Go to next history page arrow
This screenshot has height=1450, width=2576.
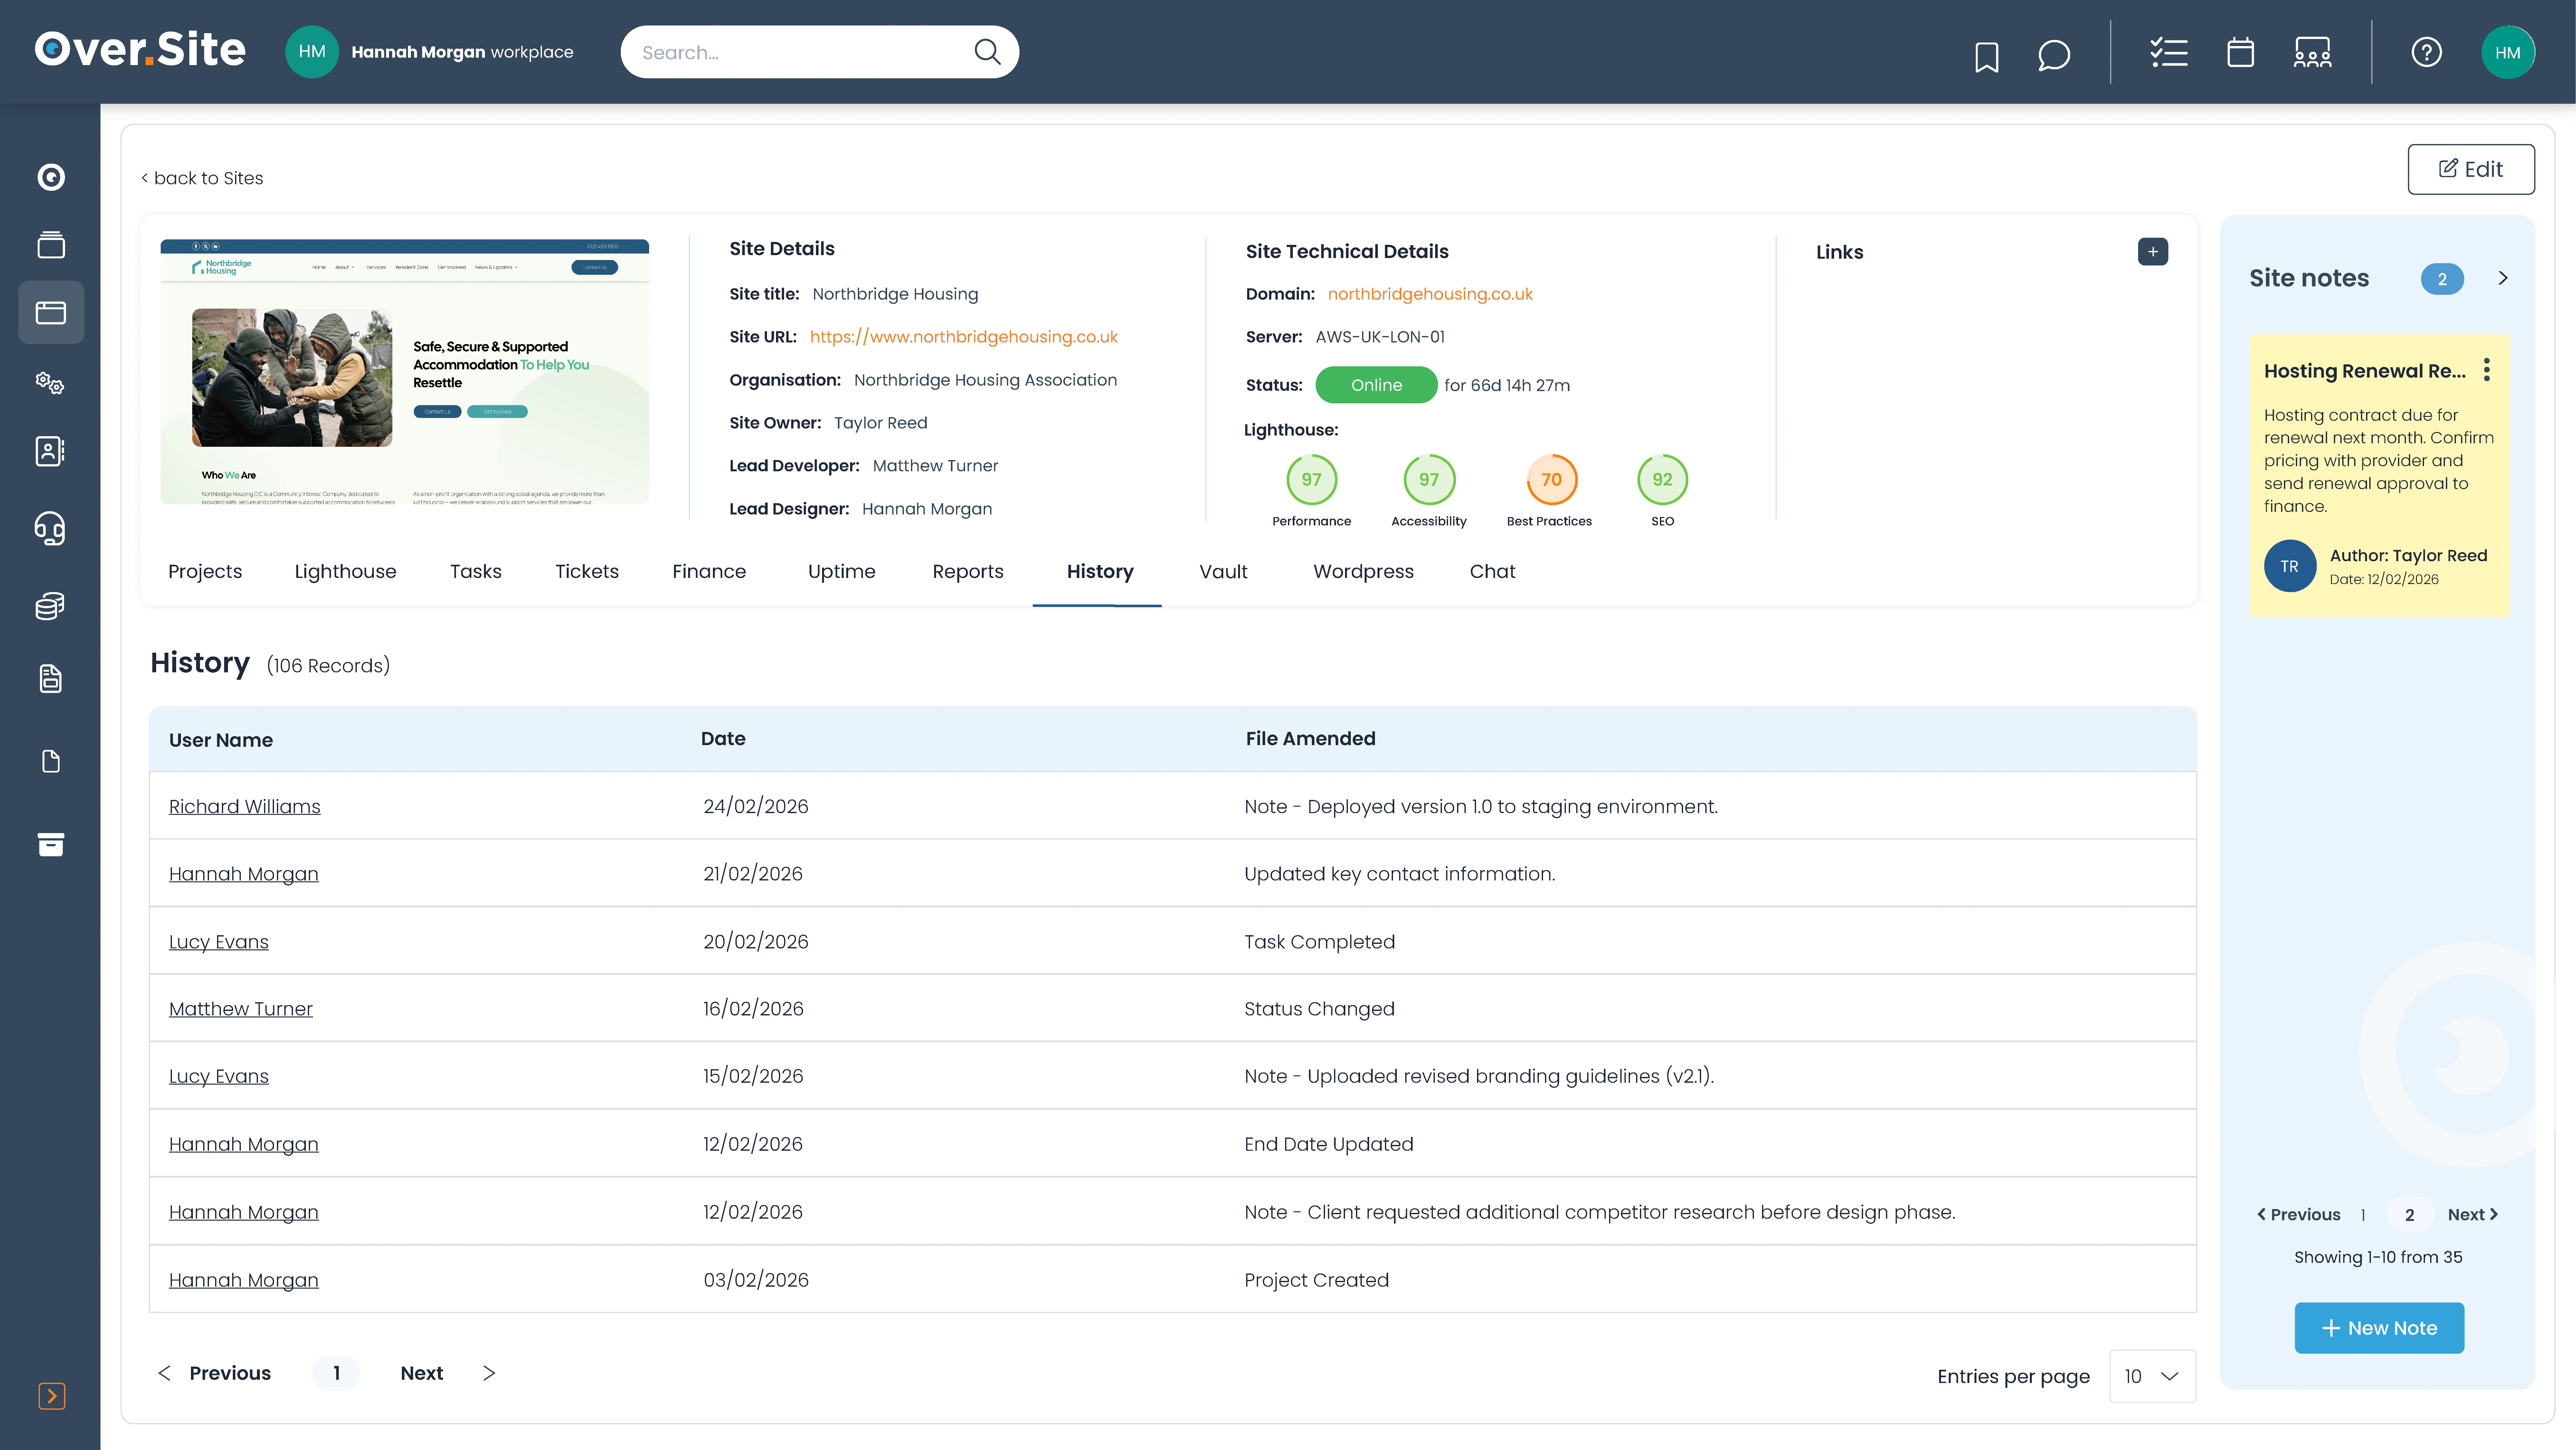point(489,1373)
